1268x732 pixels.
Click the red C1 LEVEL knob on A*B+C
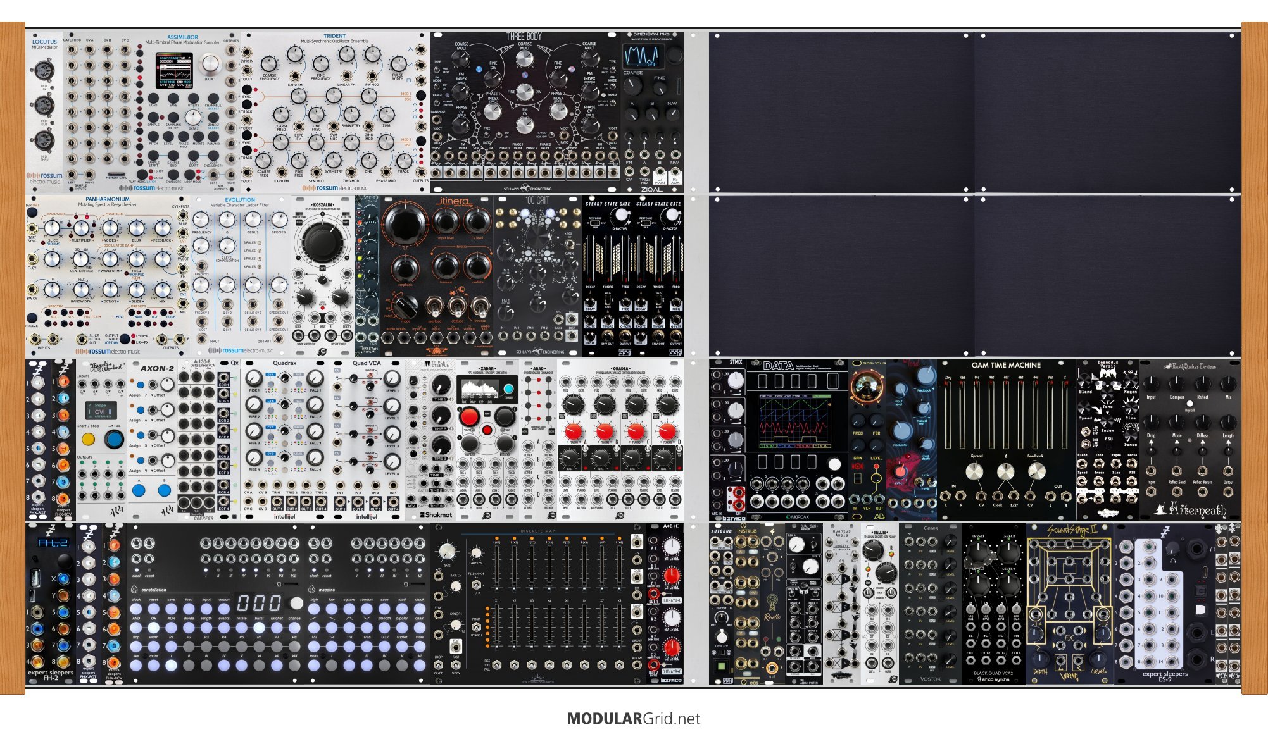tap(672, 576)
